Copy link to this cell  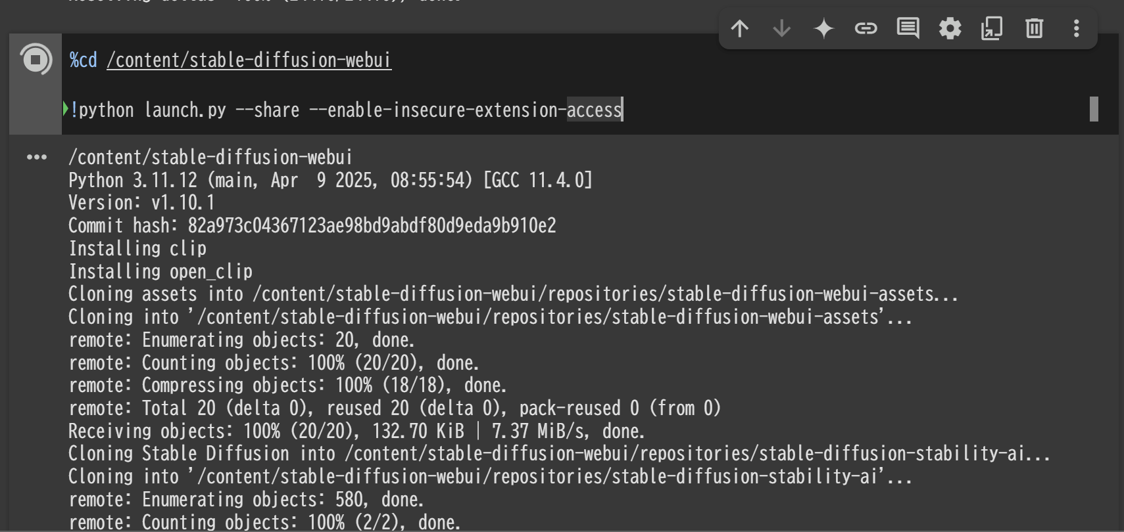[x=866, y=28]
